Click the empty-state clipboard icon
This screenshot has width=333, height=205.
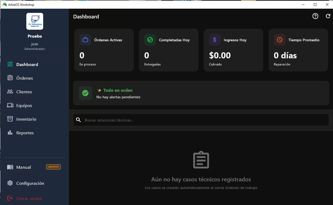pos(201,160)
